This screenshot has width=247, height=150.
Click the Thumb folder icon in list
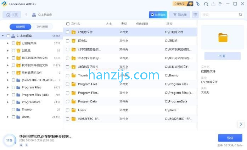74,76
